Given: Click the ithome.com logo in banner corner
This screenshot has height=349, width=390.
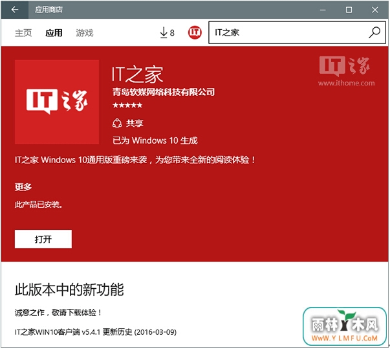Looking at the screenshot, I should [346, 71].
